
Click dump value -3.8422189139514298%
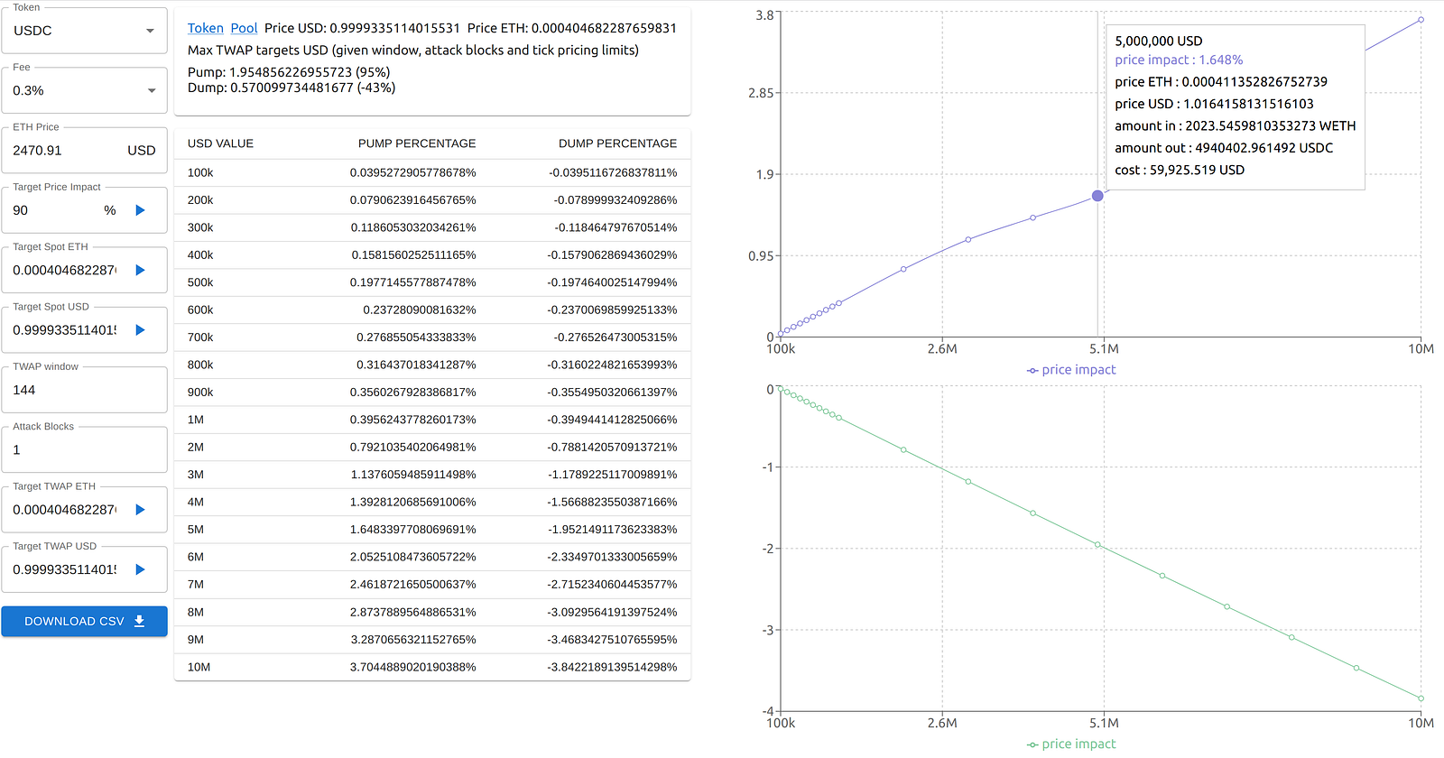(613, 667)
